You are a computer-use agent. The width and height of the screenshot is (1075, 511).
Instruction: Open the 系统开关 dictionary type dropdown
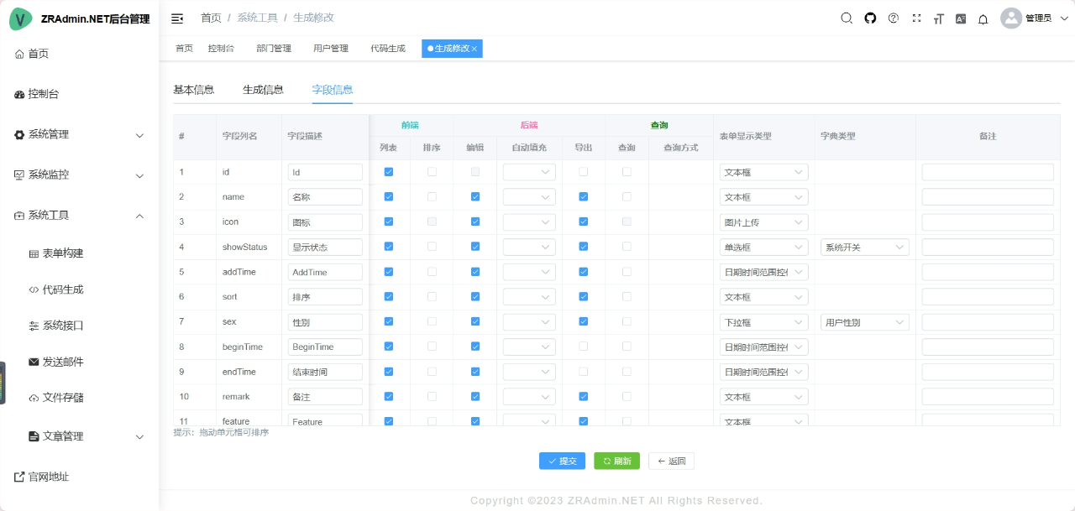point(864,247)
